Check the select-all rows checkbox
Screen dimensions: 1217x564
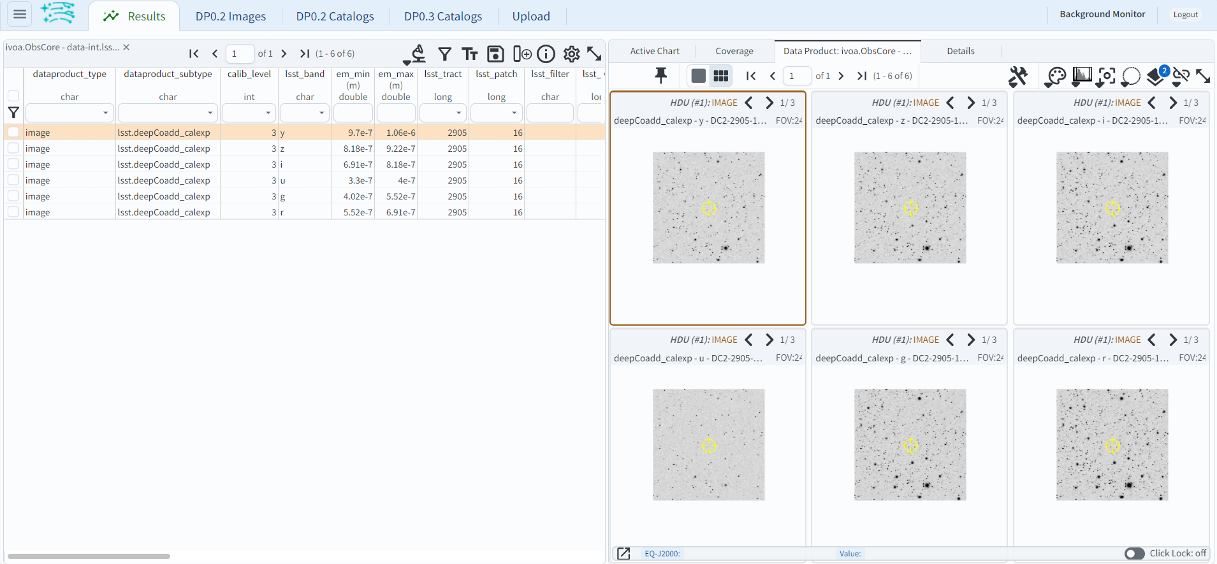click(x=13, y=96)
